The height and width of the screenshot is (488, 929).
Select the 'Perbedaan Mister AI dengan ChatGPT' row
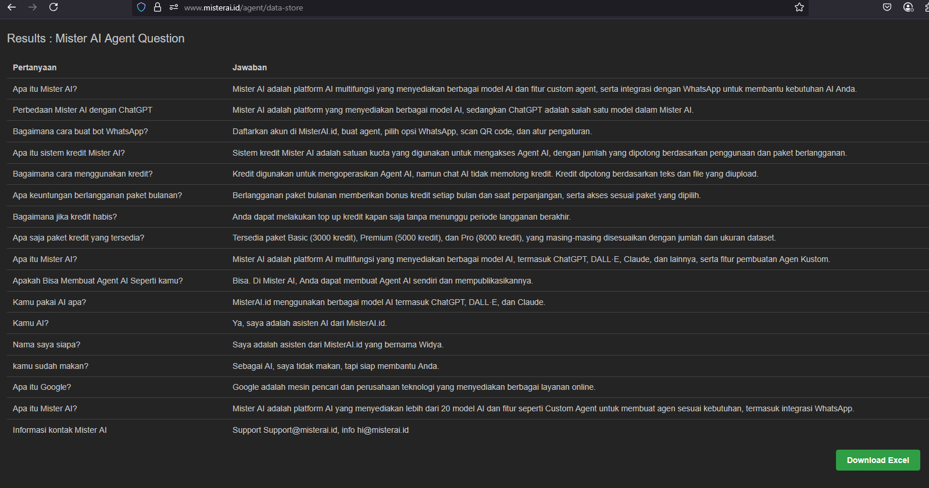[x=83, y=110]
